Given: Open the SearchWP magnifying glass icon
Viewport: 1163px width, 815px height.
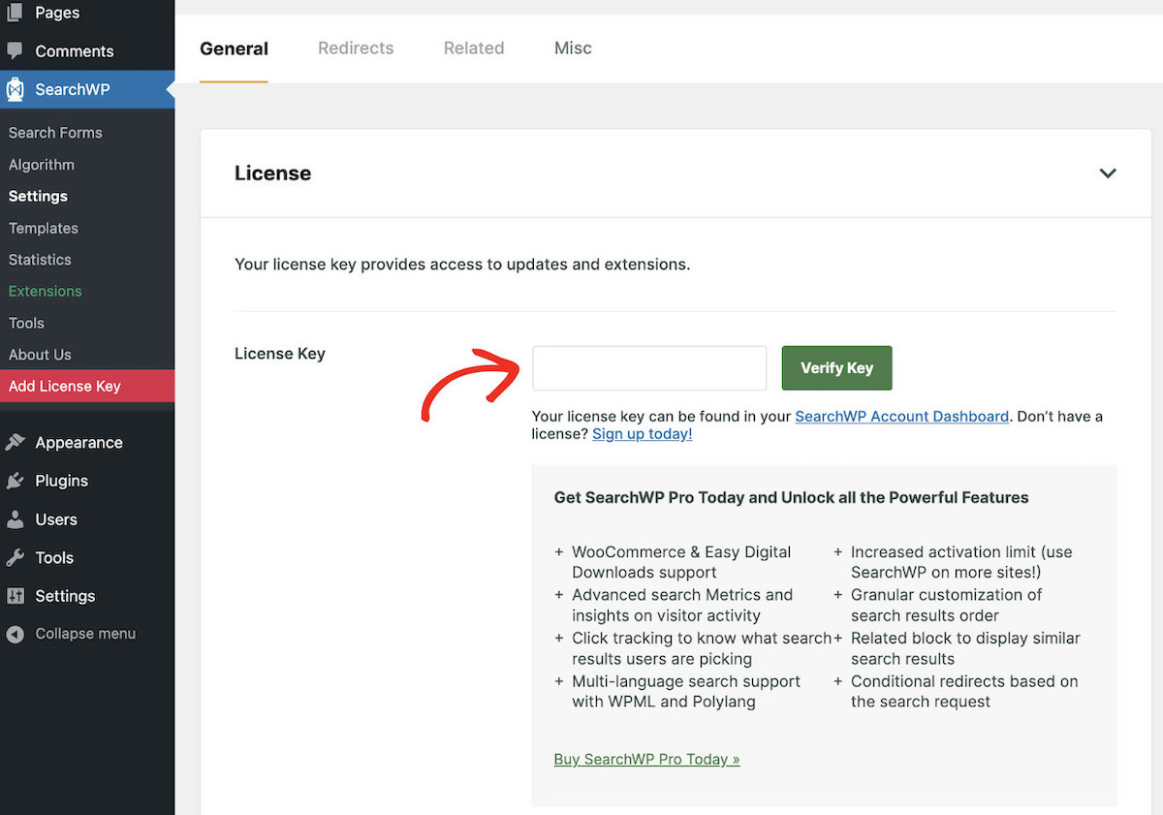Looking at the screenshot, I should [16, 89].
